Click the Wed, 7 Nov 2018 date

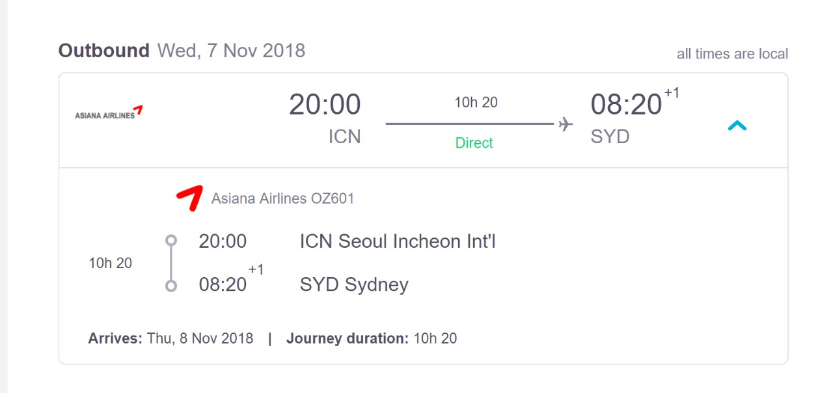231,51
